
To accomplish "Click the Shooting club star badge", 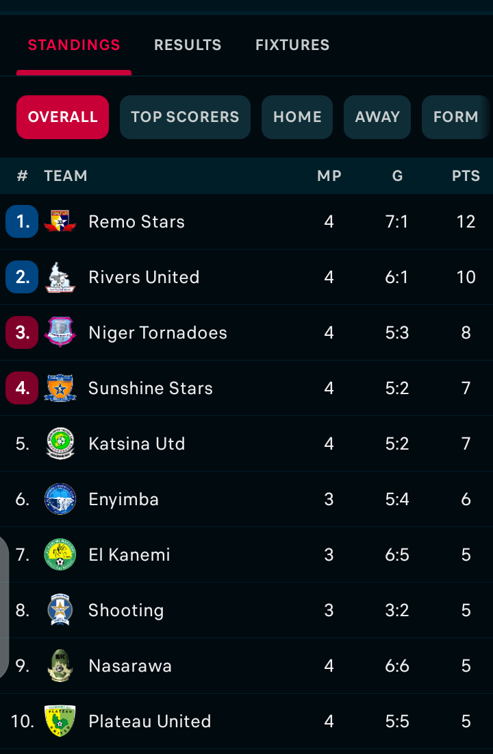I will click(60, 610).
